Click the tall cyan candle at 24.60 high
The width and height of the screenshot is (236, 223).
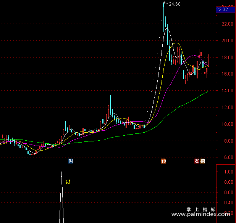164,16
